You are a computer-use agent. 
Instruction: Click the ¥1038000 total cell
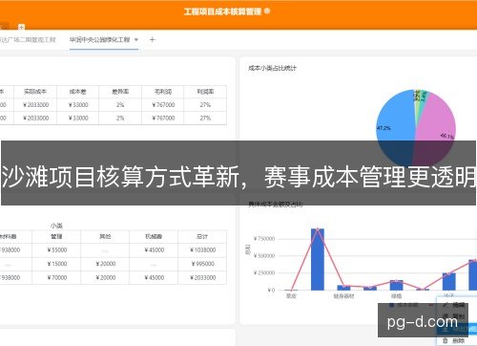coord(202,250)
